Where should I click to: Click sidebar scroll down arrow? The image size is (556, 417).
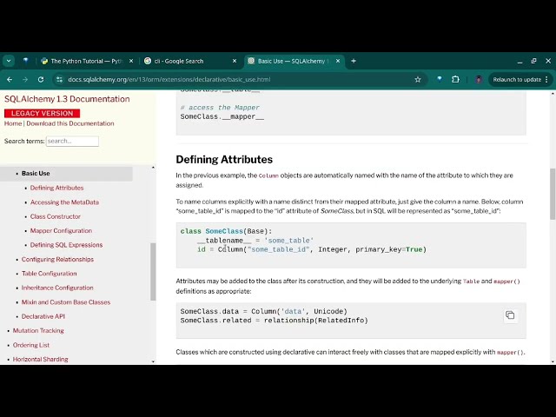(153, 361)
